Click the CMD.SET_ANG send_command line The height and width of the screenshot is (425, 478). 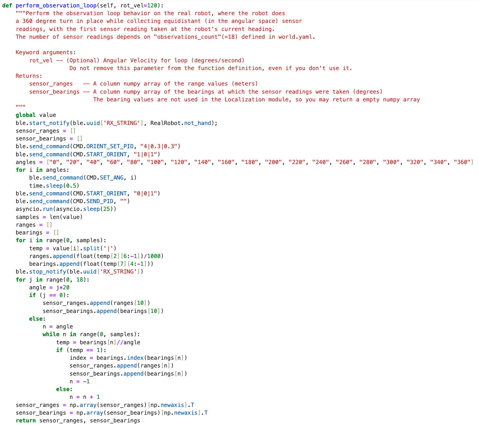(x=83, y=178)
